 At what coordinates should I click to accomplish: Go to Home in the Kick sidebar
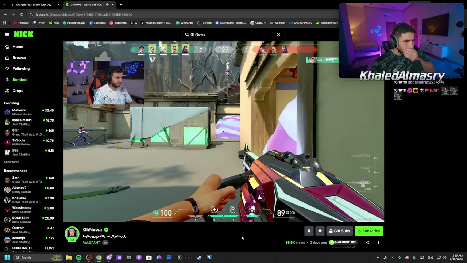15,47
